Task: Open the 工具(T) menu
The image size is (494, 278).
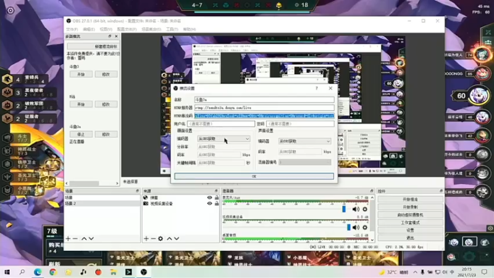Action: pos(172,29)
